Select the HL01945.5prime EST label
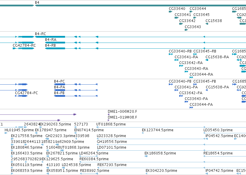Viewport: 246px width, 175px height. tap(19, 130)
